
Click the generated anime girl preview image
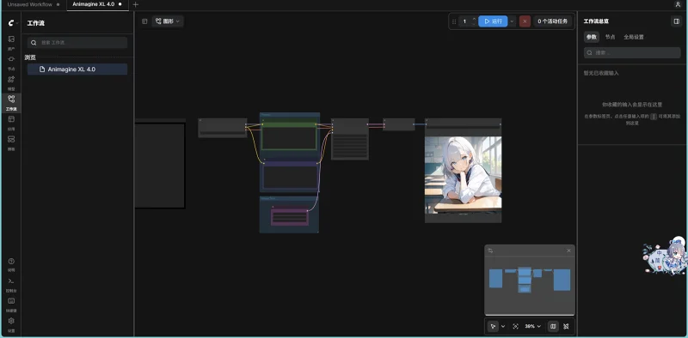[463, 175]
